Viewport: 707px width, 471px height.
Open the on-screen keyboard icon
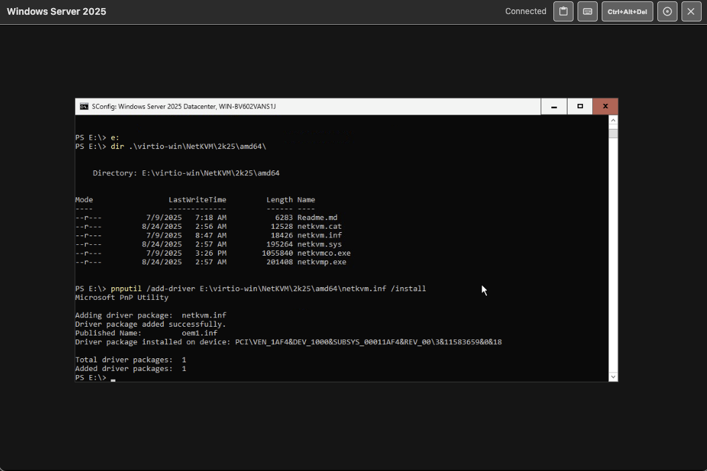[588, 11]
